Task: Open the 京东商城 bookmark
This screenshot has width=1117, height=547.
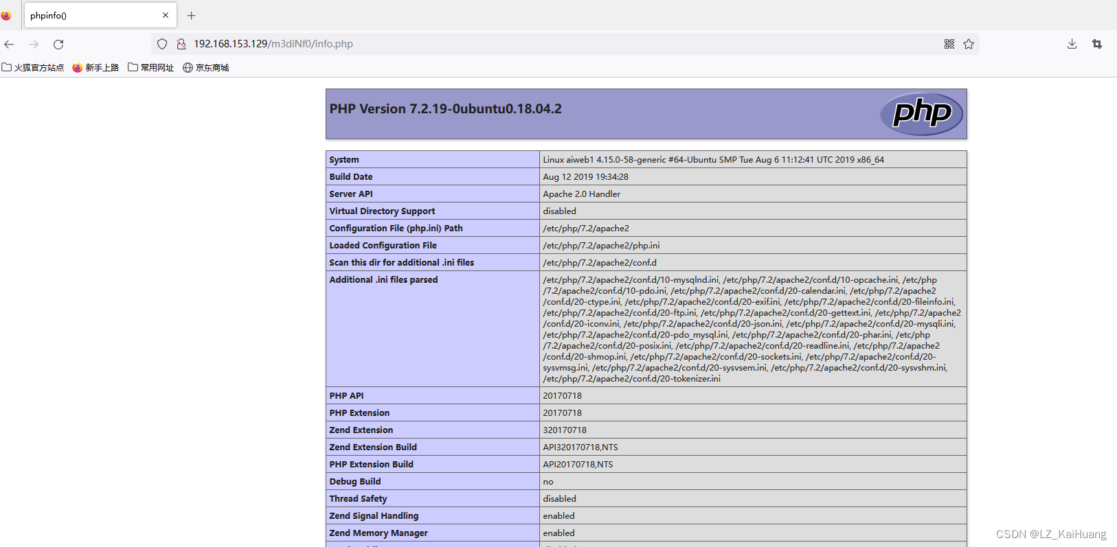Action: [206, 67]
